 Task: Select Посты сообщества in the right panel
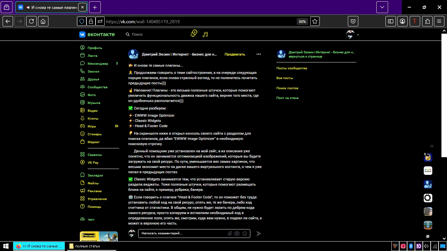pyautogui.click(x=292, y=68)
